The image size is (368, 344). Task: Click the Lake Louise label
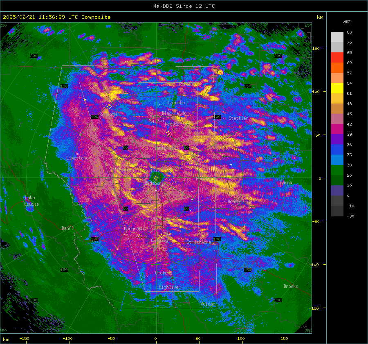coord(31,201)
